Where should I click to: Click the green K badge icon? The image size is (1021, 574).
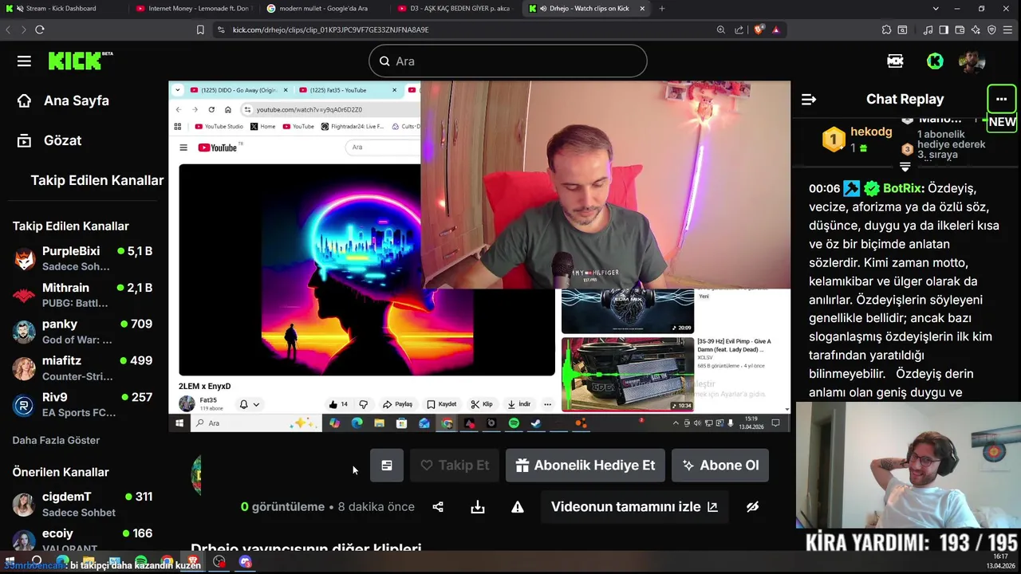tap(935, 61)
